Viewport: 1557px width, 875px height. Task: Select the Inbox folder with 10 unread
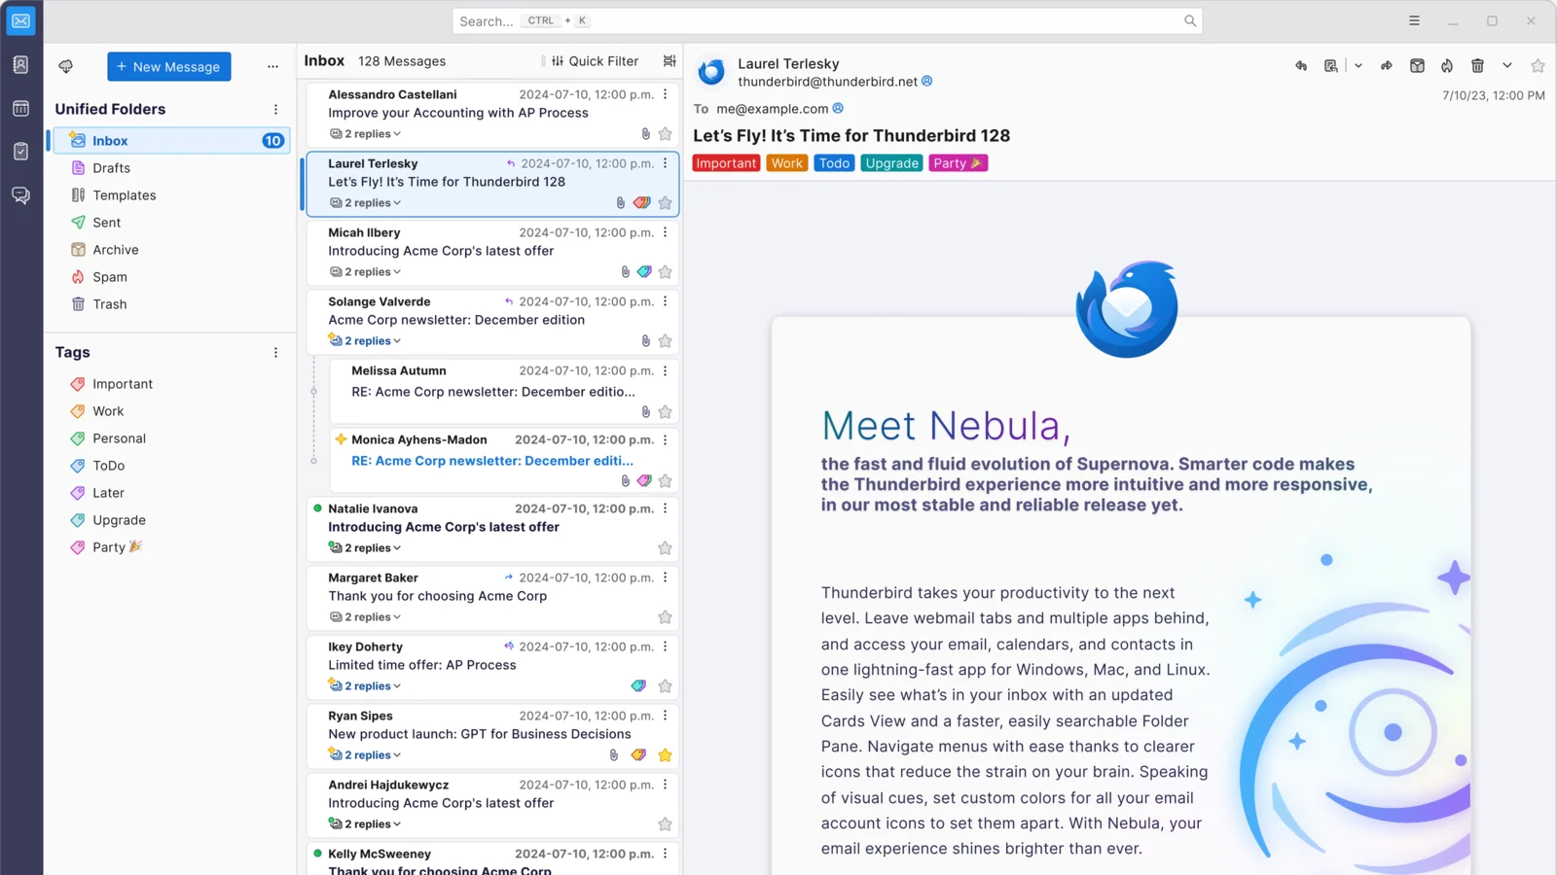coord(171,141)
